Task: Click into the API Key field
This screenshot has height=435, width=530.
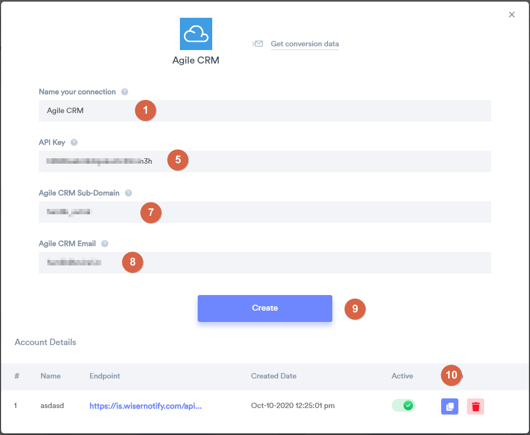Action: click(264, 162)
